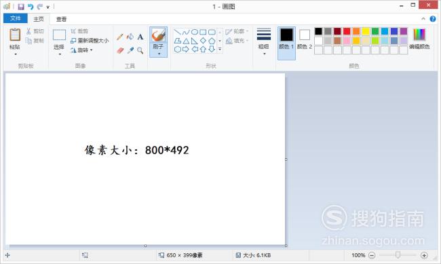Click the zoom in plus button
This screenshot has width=441, height=264.
coord(424,255)
